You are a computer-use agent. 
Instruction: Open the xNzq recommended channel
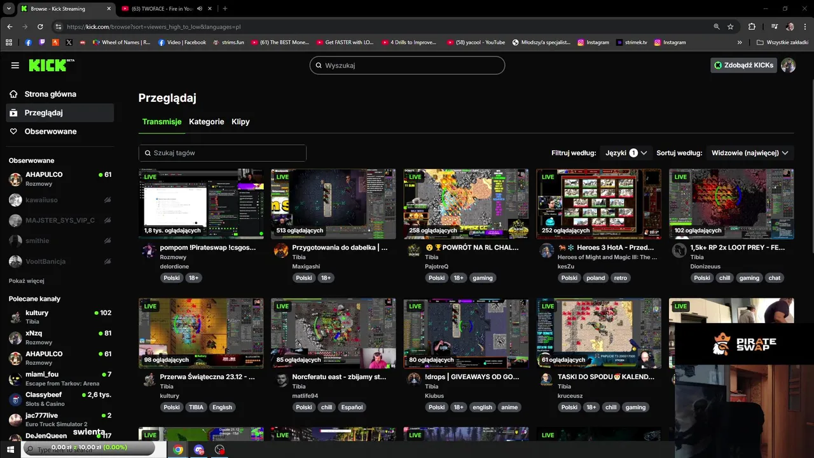(60, 337)
